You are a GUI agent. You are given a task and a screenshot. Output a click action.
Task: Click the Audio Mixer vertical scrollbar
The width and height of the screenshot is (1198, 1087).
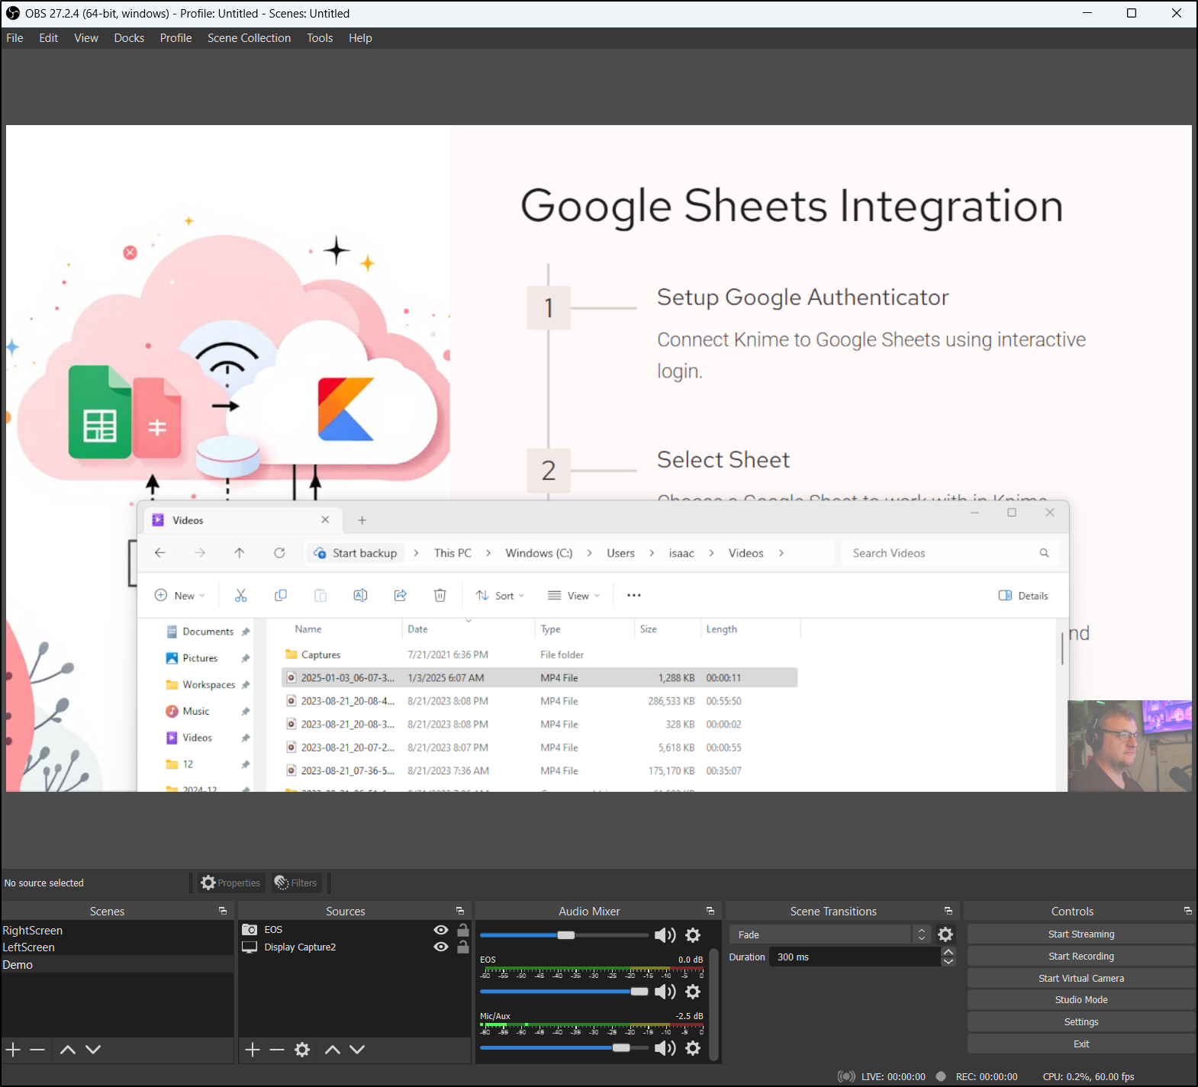click(x=714, y=1004)
